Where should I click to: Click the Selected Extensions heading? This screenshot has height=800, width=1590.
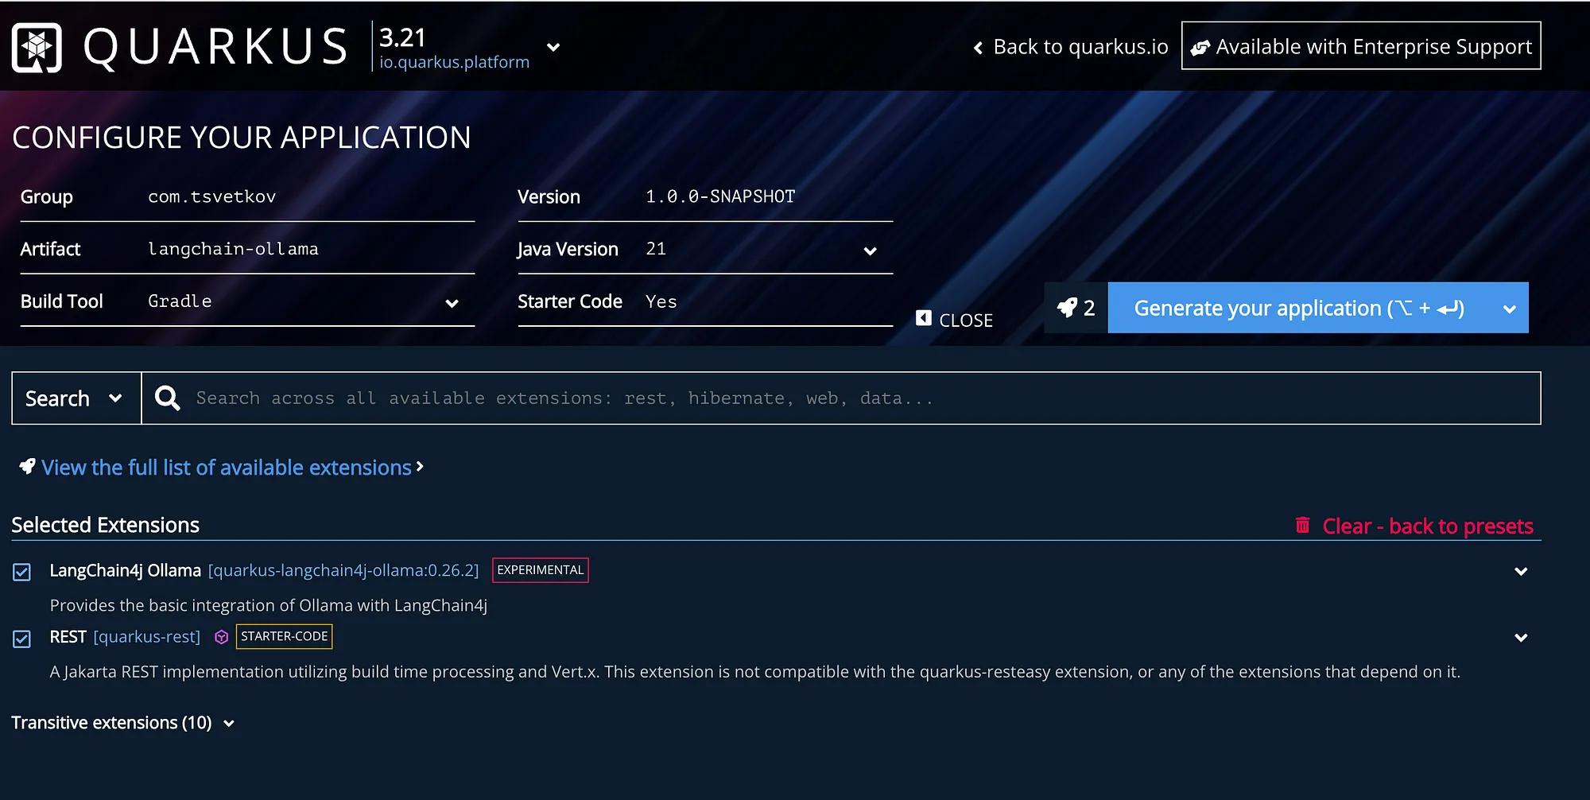[x=105, y=525]
